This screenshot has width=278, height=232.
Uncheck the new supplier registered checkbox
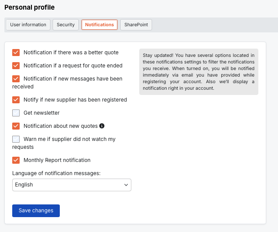pyautogui.click(x=16, y=100)
